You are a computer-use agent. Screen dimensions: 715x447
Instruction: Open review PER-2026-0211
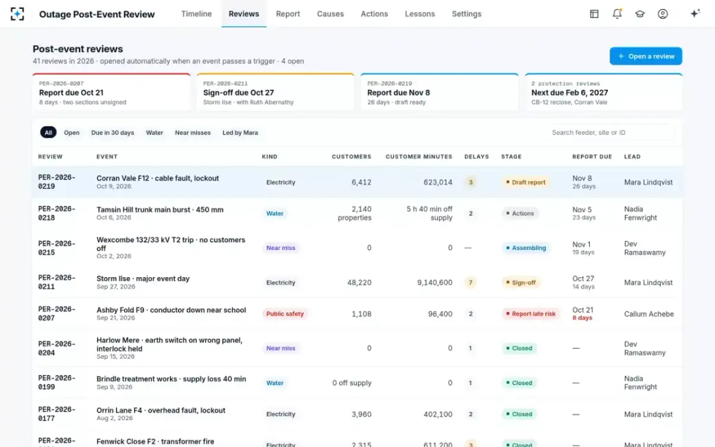[57, 282]
